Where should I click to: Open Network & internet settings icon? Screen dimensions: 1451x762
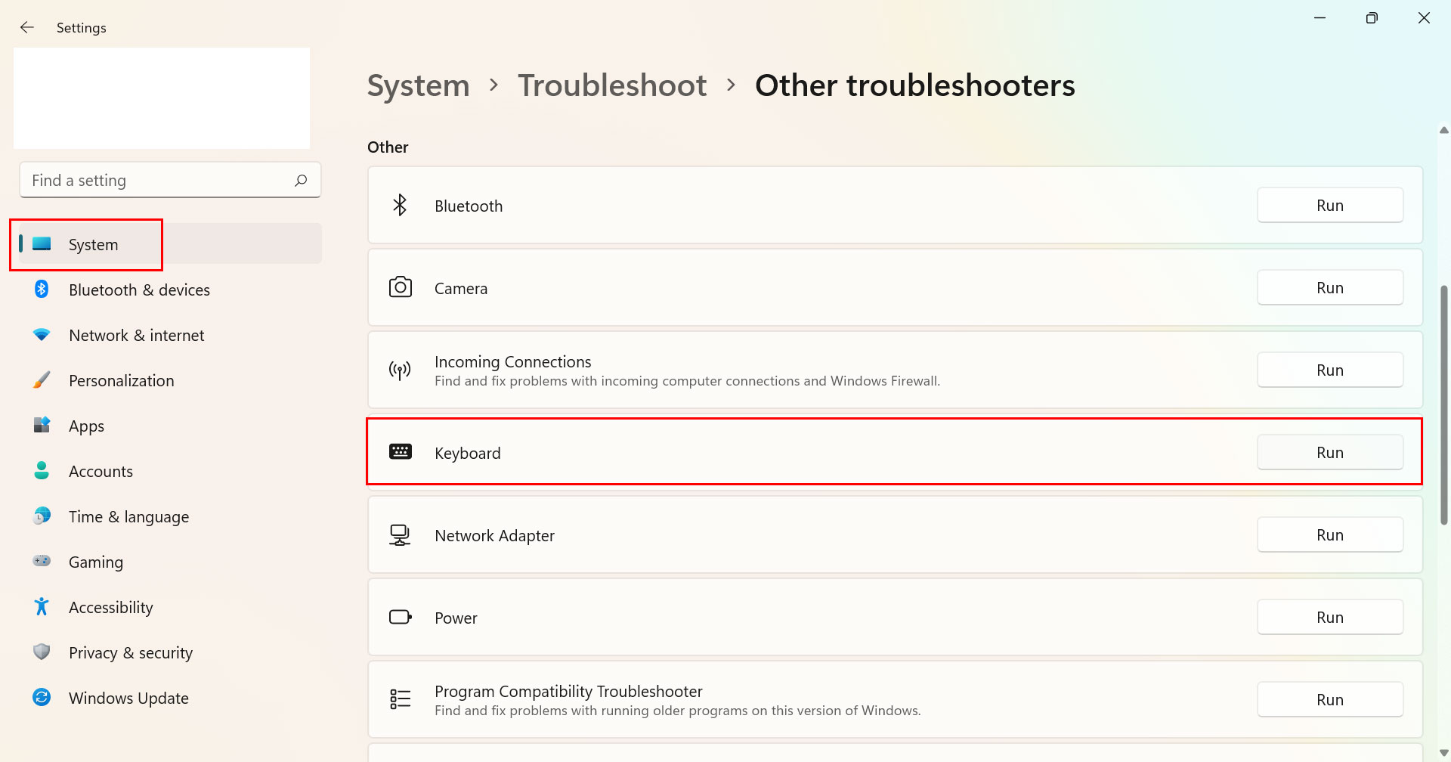(x=42, y=335)
